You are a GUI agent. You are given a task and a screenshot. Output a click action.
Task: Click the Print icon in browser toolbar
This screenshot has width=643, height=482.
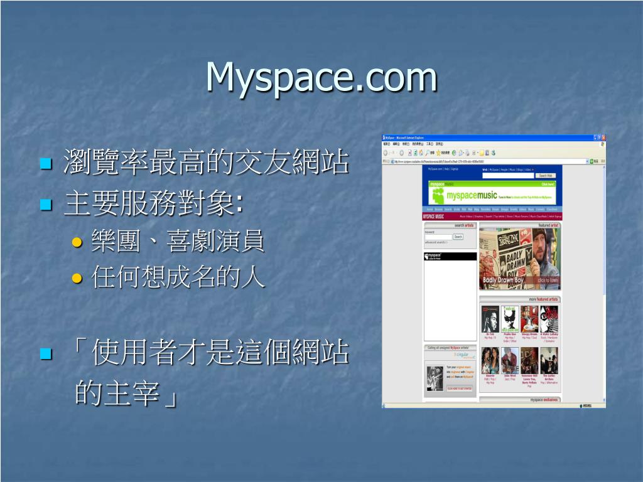[x=467, y=153]
